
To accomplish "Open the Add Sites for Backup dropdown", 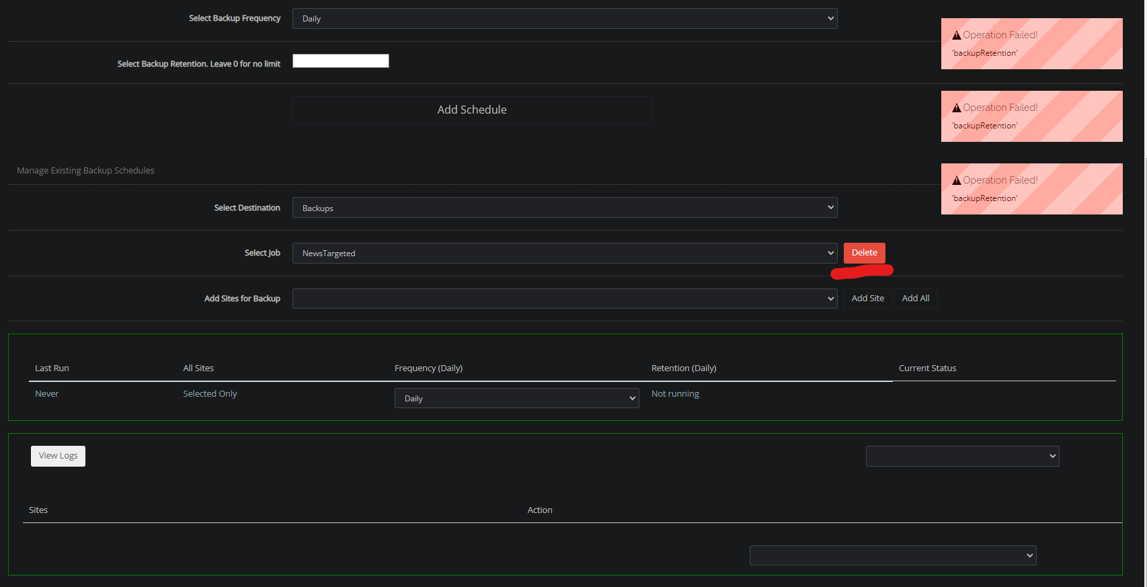I will (565, 299).
